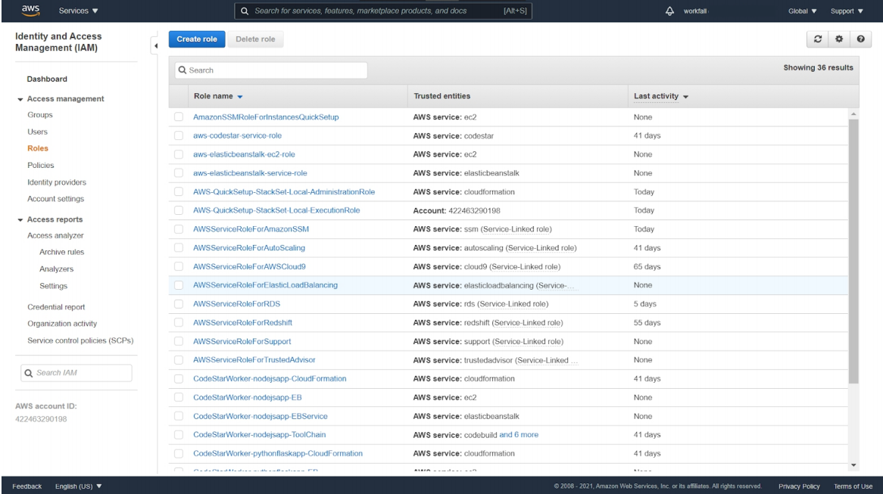Click the Delete role button
This screenshot has width=883, height=494.
pyautogui.click(x=255, y=39)
